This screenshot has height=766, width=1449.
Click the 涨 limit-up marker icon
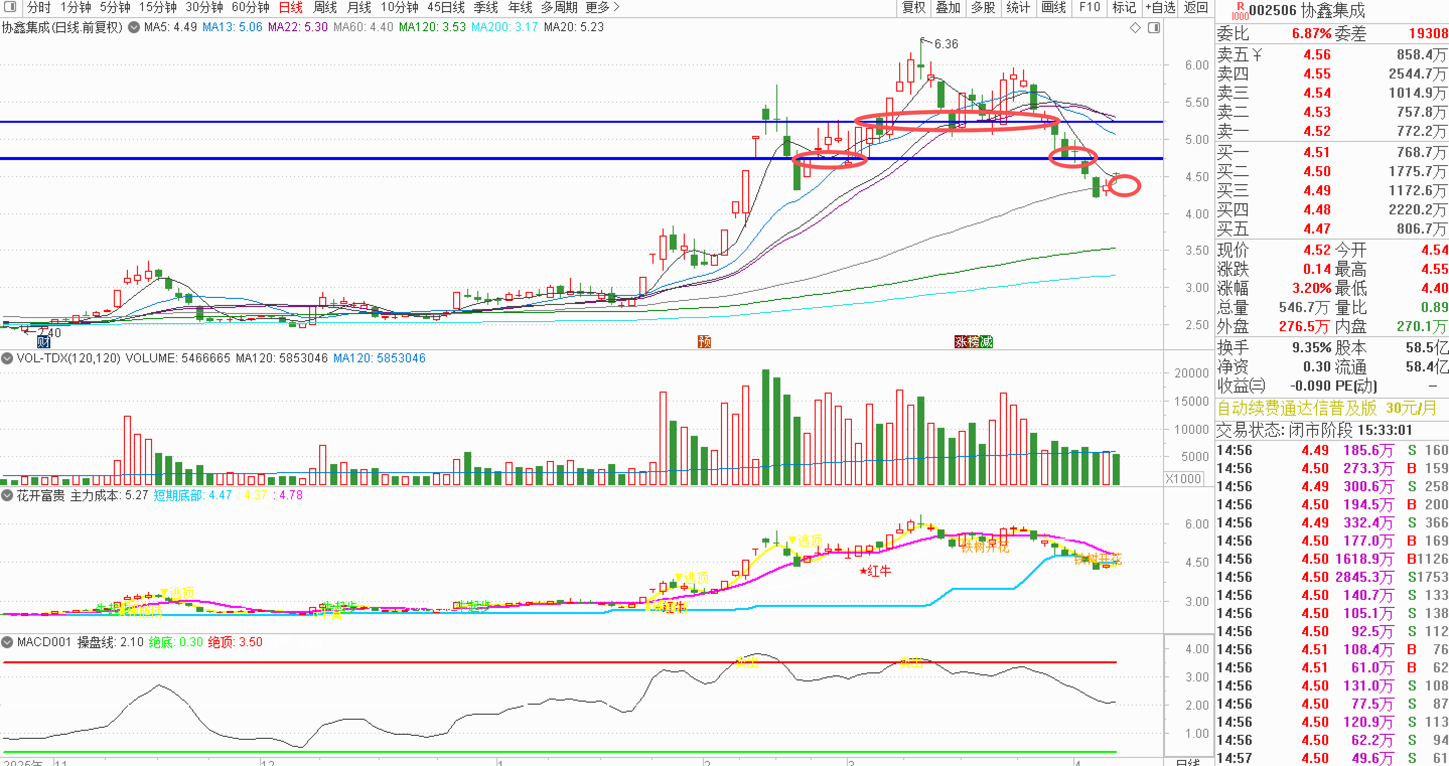pyautogui.click(x=961, y=342)
